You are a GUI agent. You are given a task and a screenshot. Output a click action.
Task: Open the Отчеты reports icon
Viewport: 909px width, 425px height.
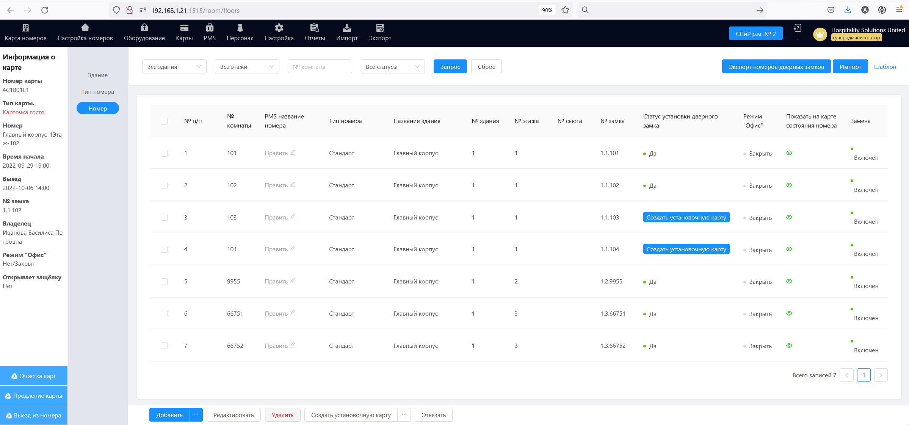[x=315, y=28]
